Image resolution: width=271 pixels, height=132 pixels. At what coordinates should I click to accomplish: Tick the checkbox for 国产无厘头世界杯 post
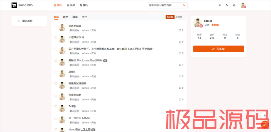pos(56,49)
